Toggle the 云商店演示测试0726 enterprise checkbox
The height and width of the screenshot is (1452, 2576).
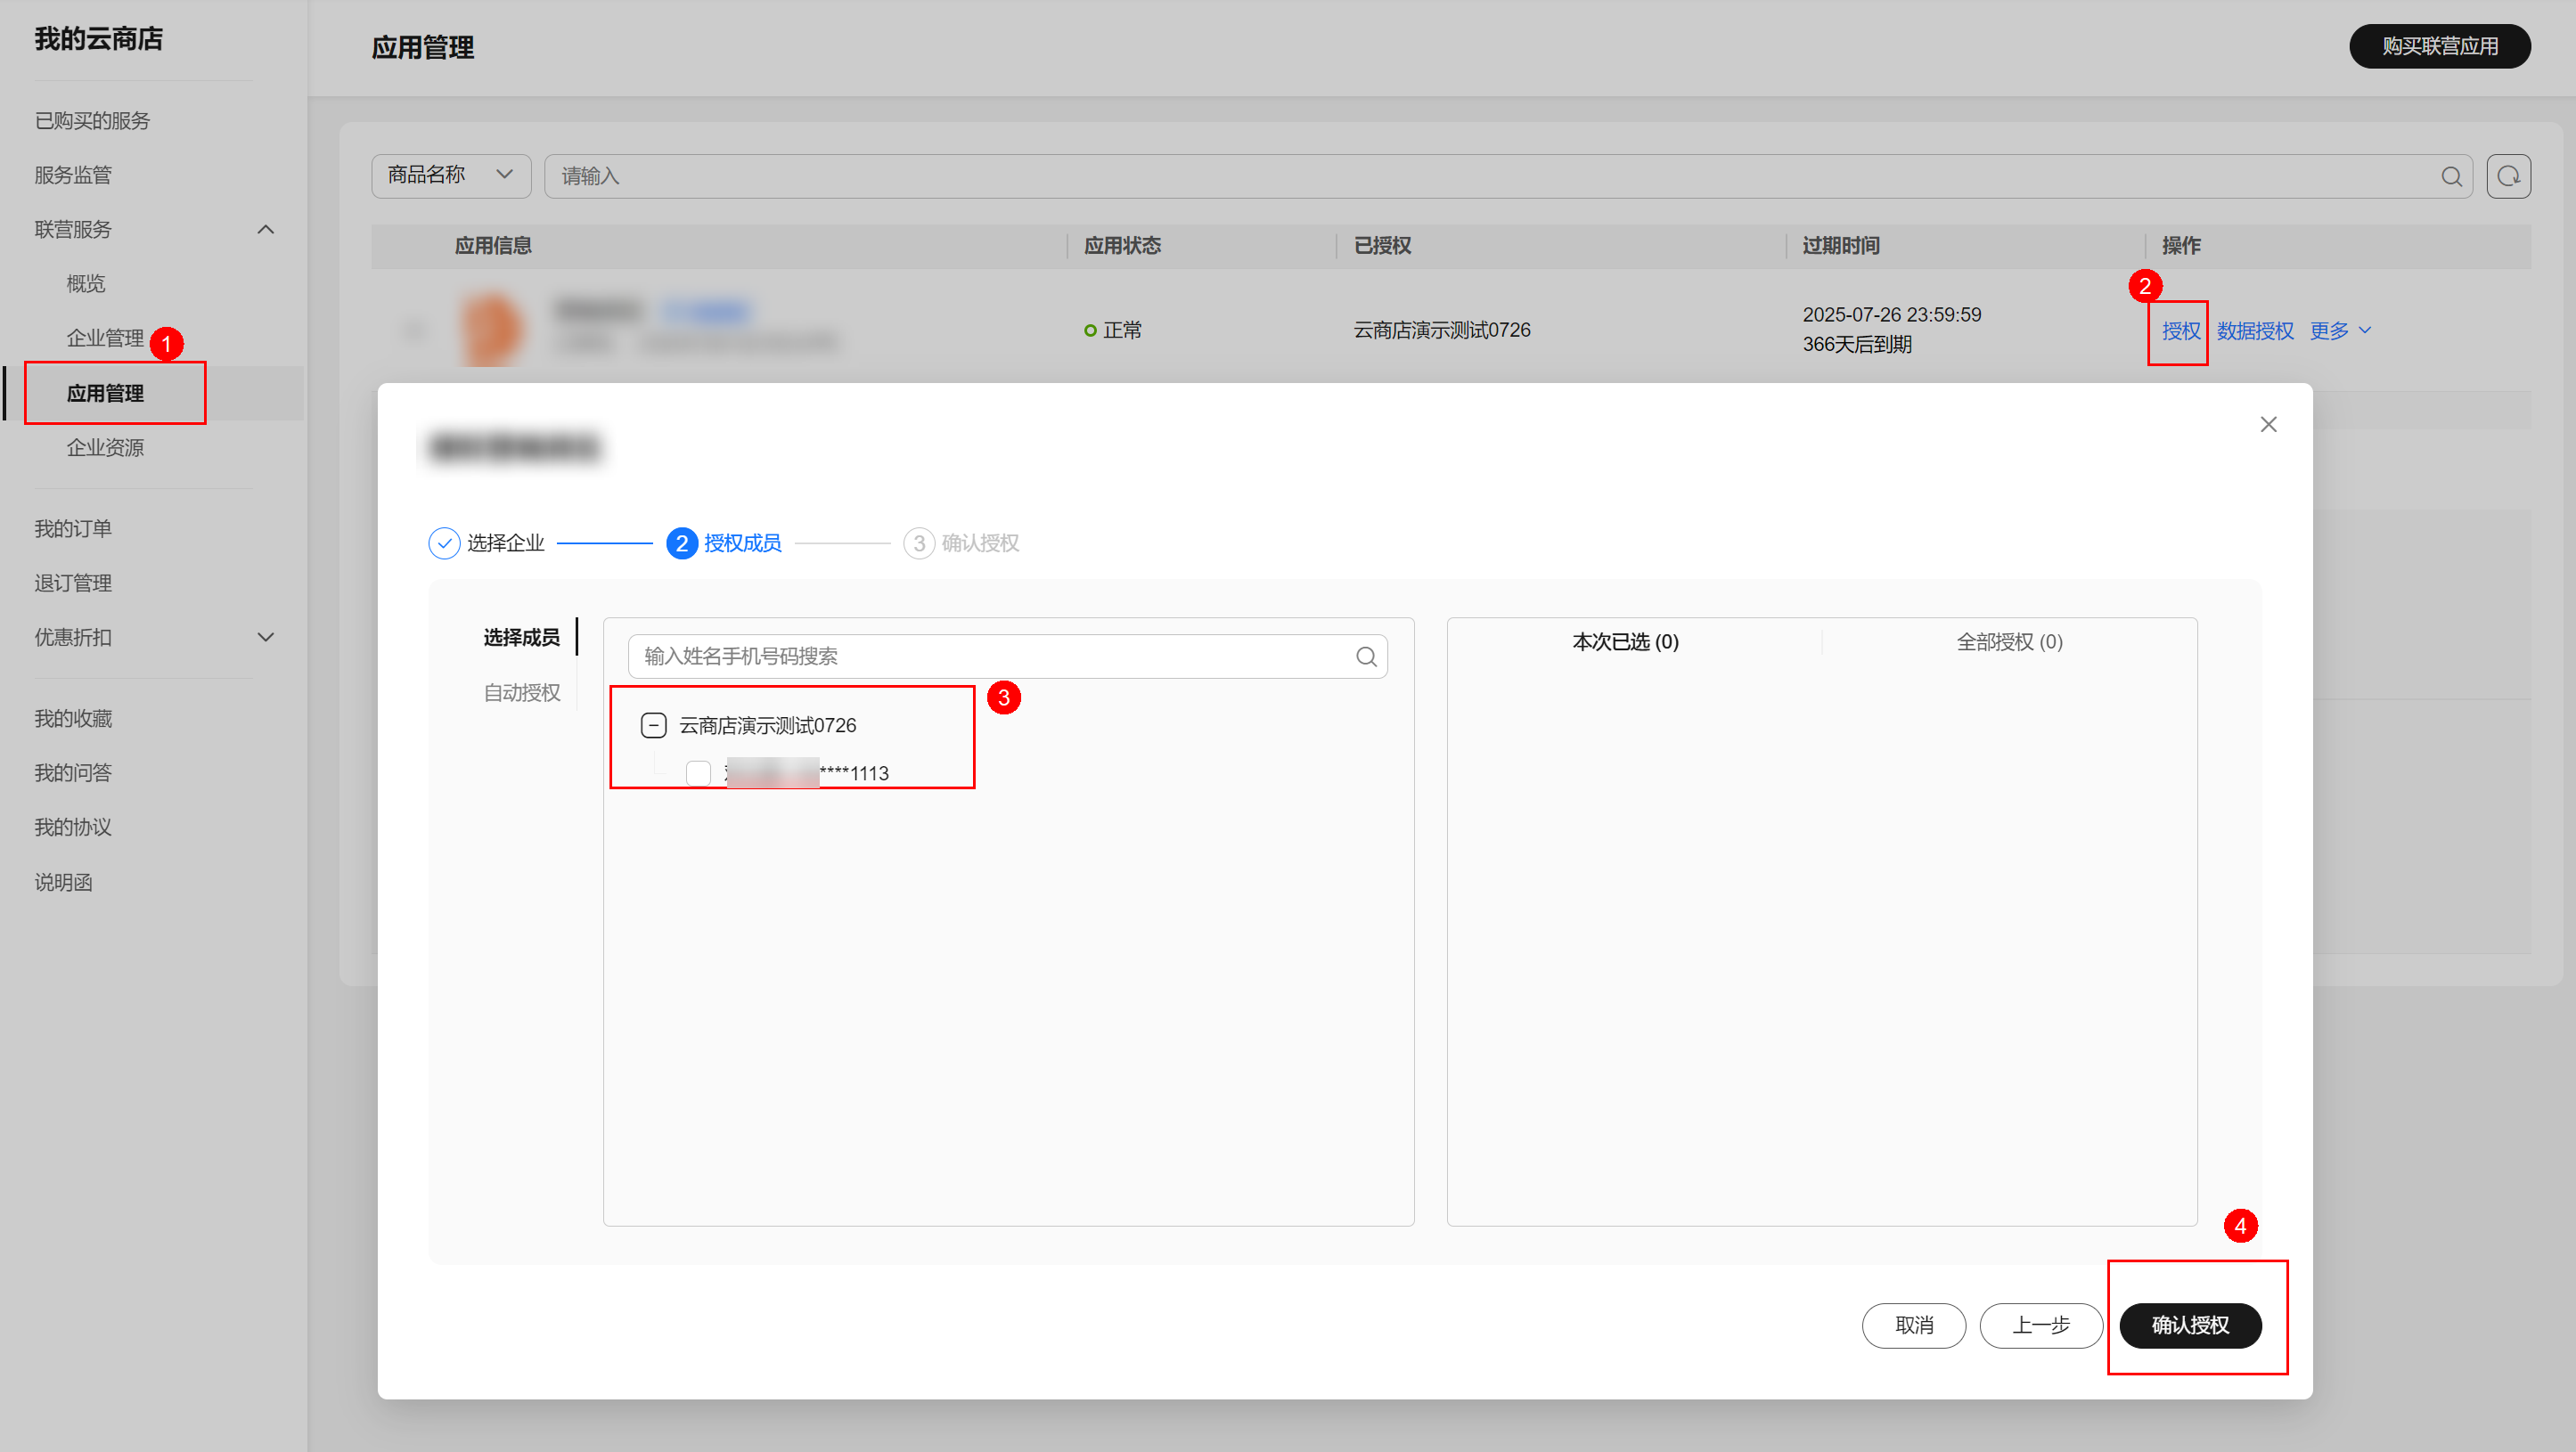[653, 725]
